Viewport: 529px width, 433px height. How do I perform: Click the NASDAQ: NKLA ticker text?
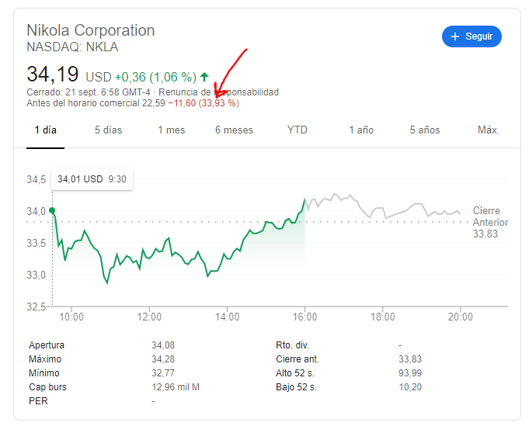coord(72,47)
